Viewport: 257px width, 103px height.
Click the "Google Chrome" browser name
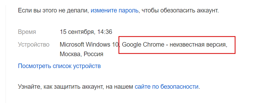click(143, 44)
